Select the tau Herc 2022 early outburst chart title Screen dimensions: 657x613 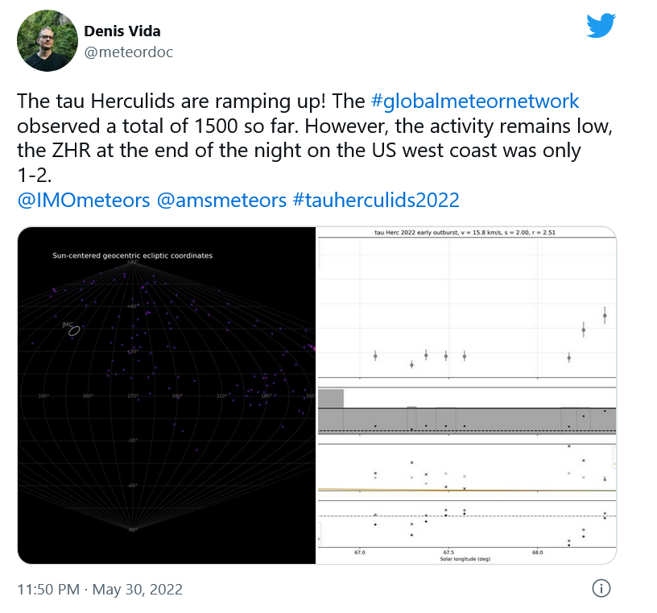point(468,232)
